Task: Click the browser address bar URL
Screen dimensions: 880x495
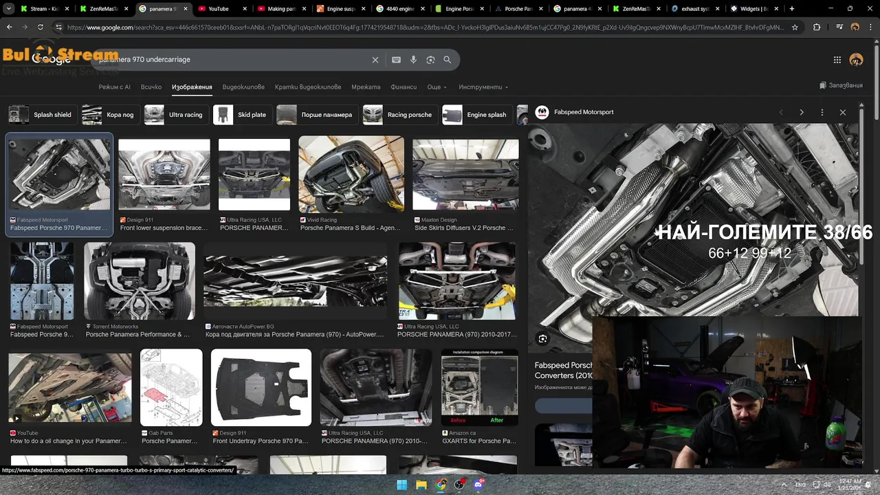Action: click(425, 27)
